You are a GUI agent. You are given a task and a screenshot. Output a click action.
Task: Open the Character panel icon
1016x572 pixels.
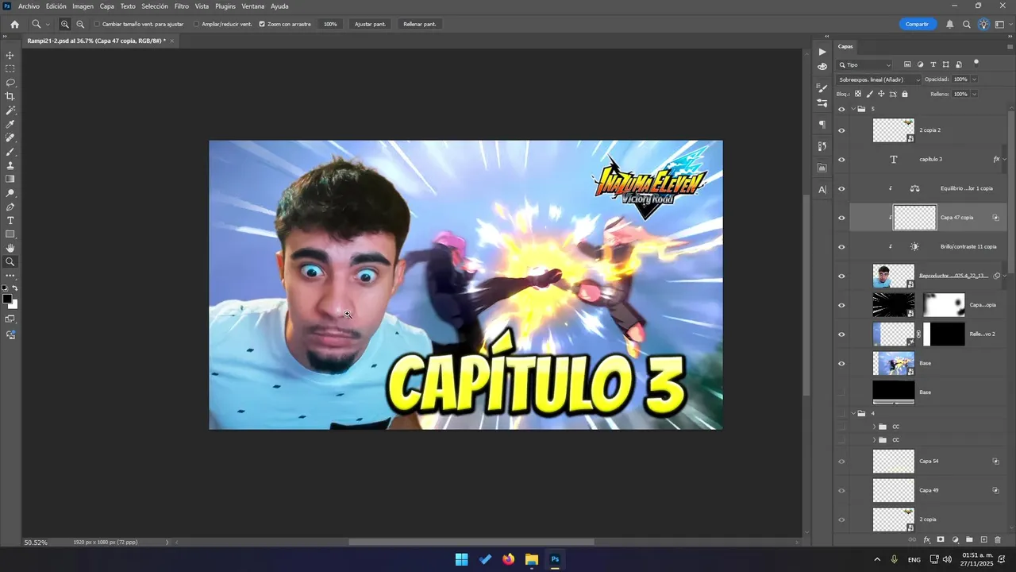point(822,189)
